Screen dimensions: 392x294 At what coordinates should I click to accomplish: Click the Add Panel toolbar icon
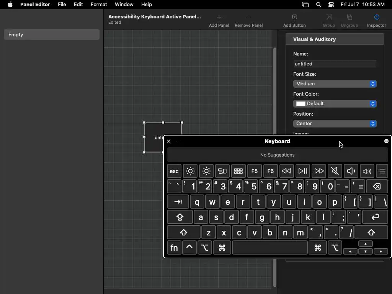pos(219,17)
